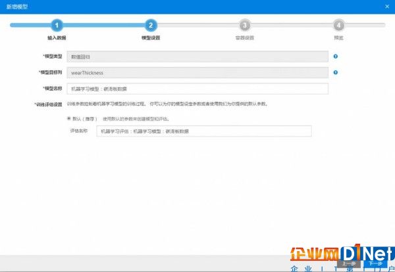Viewport: 395px width, 272px height.
Task: Edit the 模型名称 input field
Action: pos(197,89)
